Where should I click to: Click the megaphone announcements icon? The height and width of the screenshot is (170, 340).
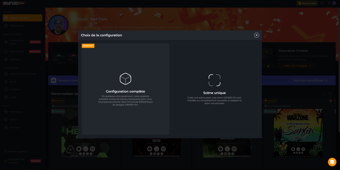[x=322, y=3]
